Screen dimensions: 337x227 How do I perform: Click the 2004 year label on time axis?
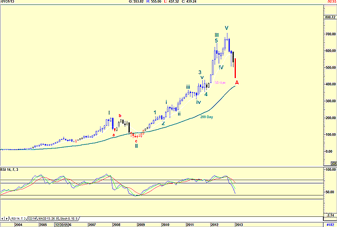coord(19,224)
